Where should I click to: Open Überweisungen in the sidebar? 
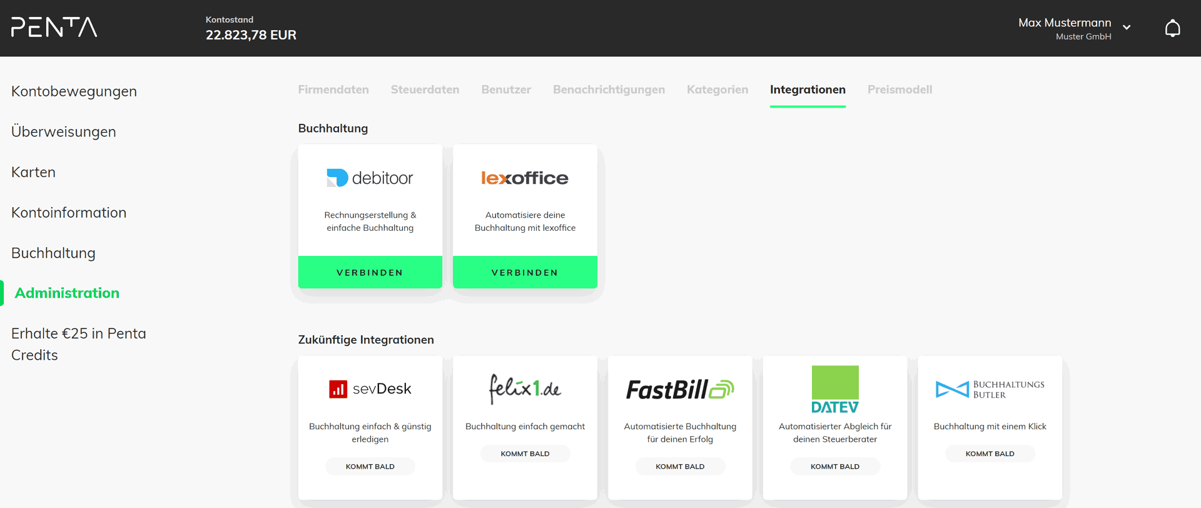coord(64,131)
